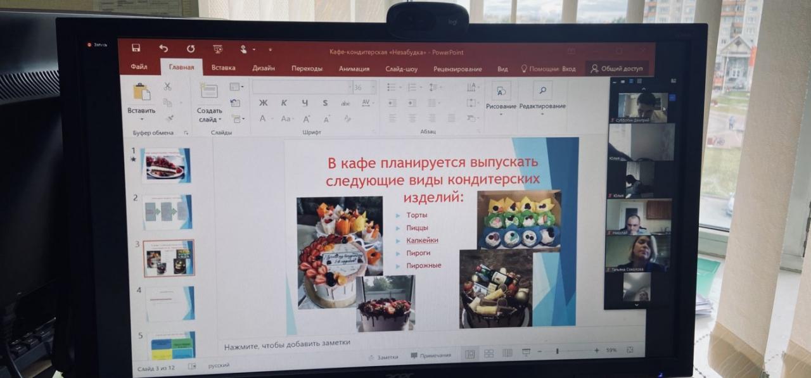Undo the last action
Image resolution: width=811 pixels, height=378 pixels.
pyautogui.click(x=163, y=48)
